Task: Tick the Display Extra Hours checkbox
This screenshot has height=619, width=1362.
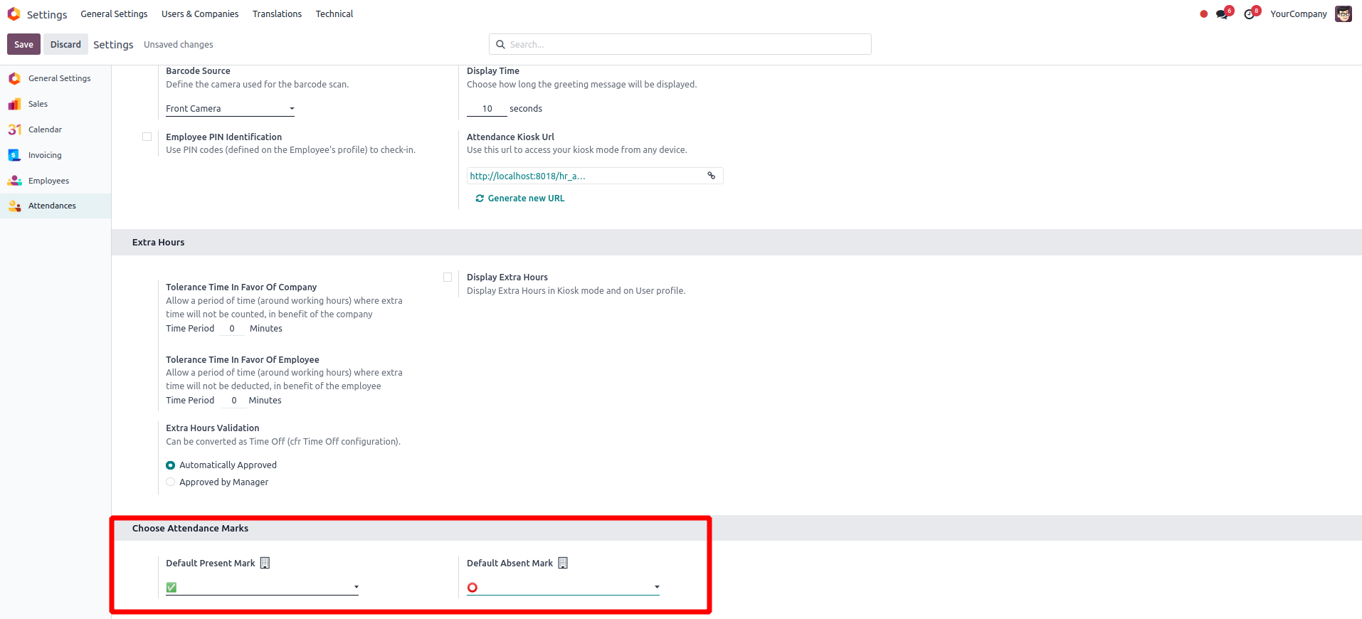Action: point(448,277)
